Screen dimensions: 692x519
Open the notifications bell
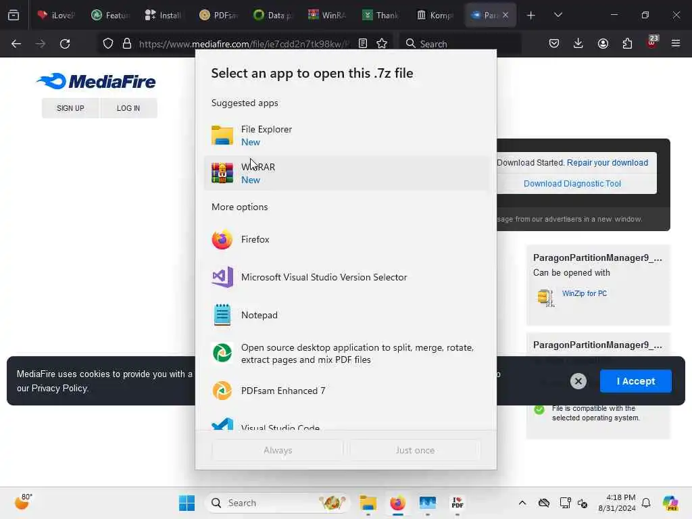[646, 503]
